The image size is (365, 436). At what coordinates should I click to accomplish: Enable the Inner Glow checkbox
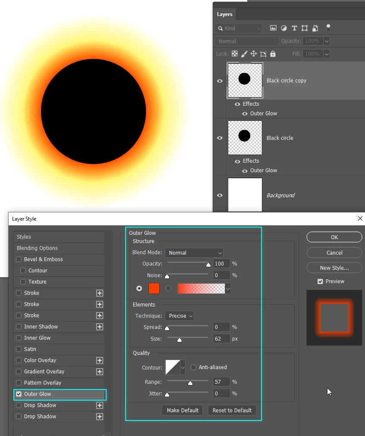[x=19, y=338]
